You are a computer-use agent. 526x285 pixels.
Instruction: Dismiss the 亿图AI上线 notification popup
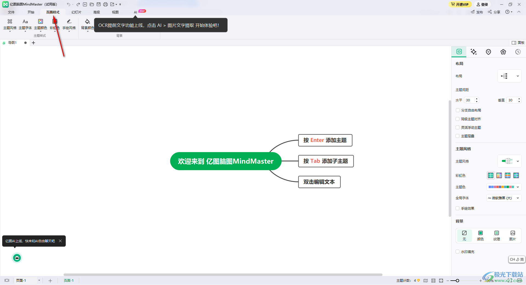coord(60,241)
